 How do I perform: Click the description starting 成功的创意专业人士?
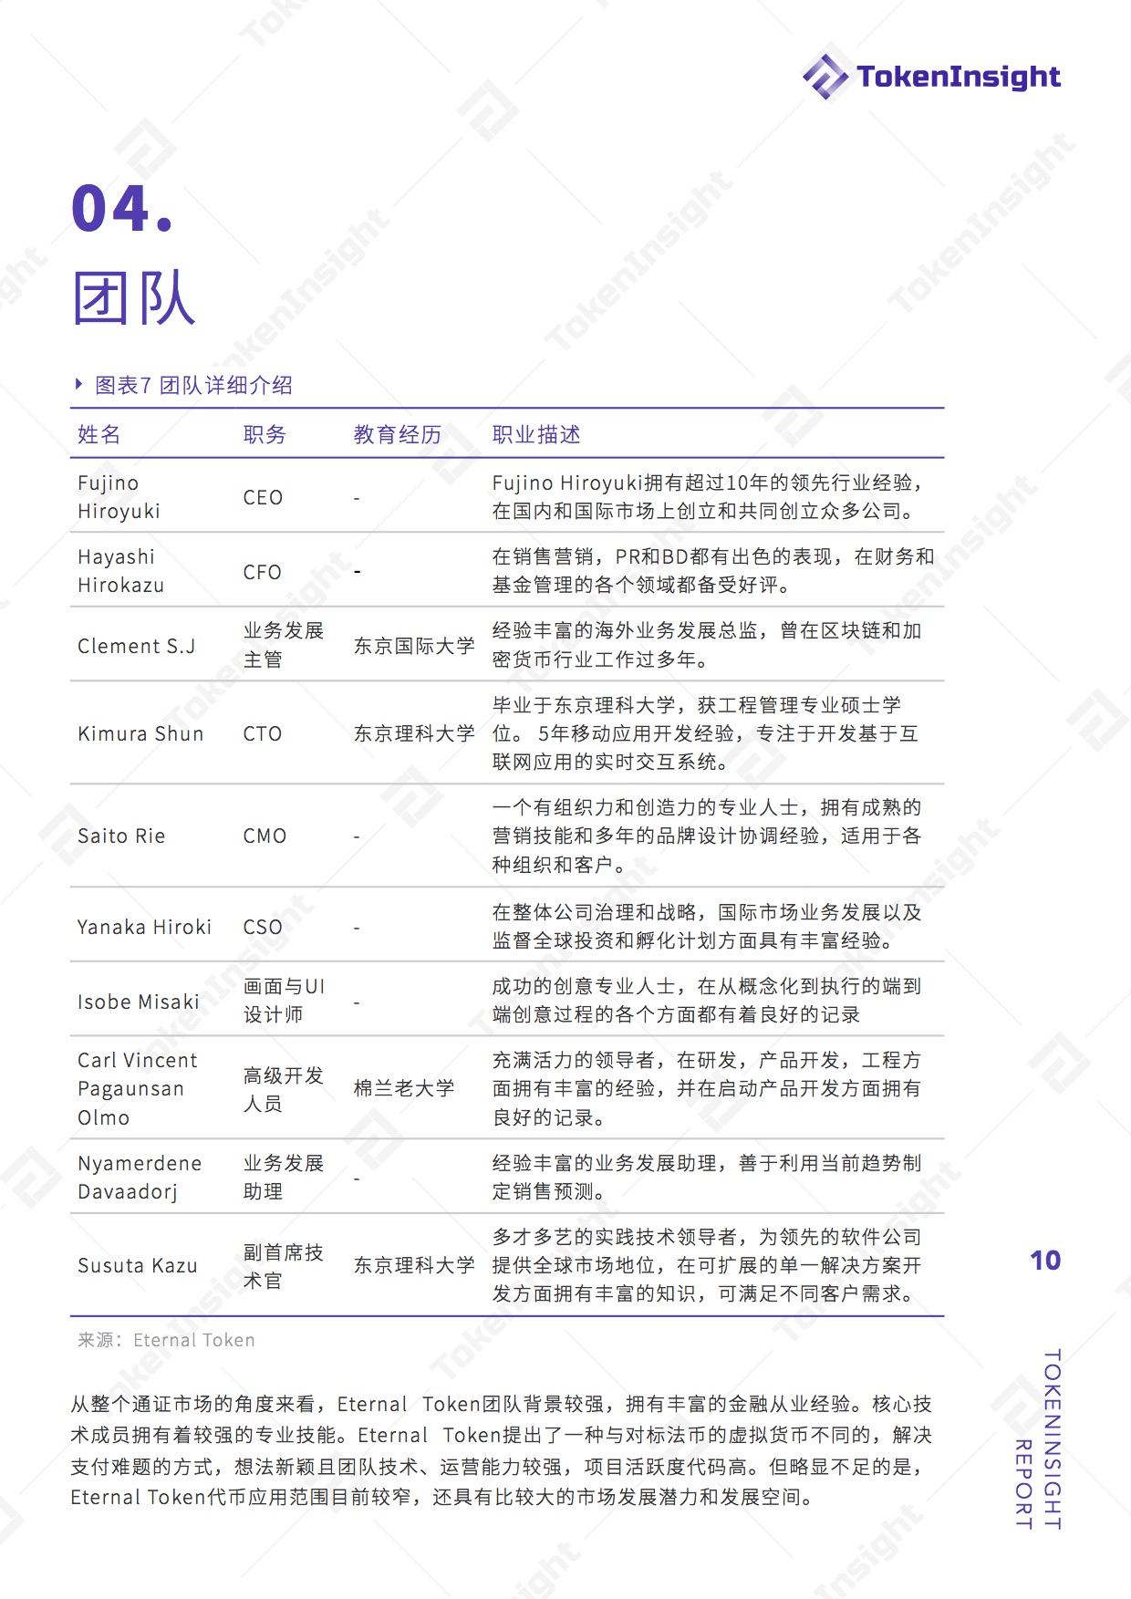707,1001
